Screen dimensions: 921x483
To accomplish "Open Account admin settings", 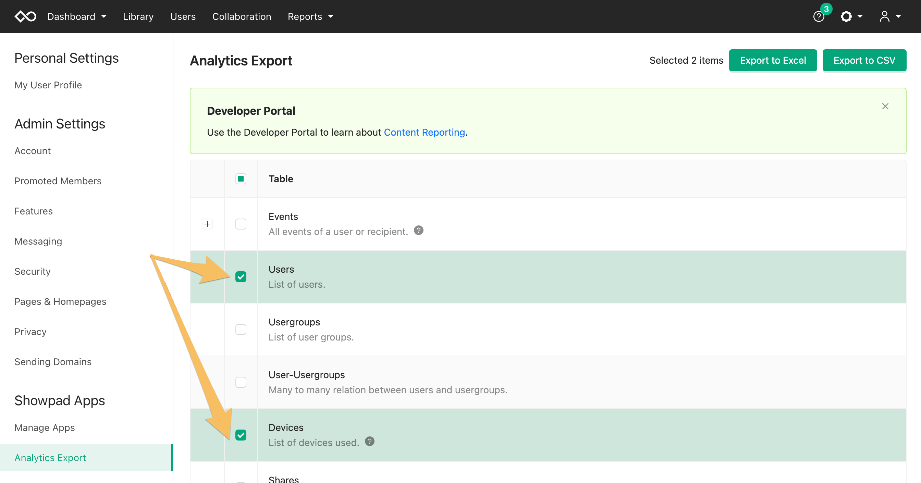I will [x=33, y=151].
